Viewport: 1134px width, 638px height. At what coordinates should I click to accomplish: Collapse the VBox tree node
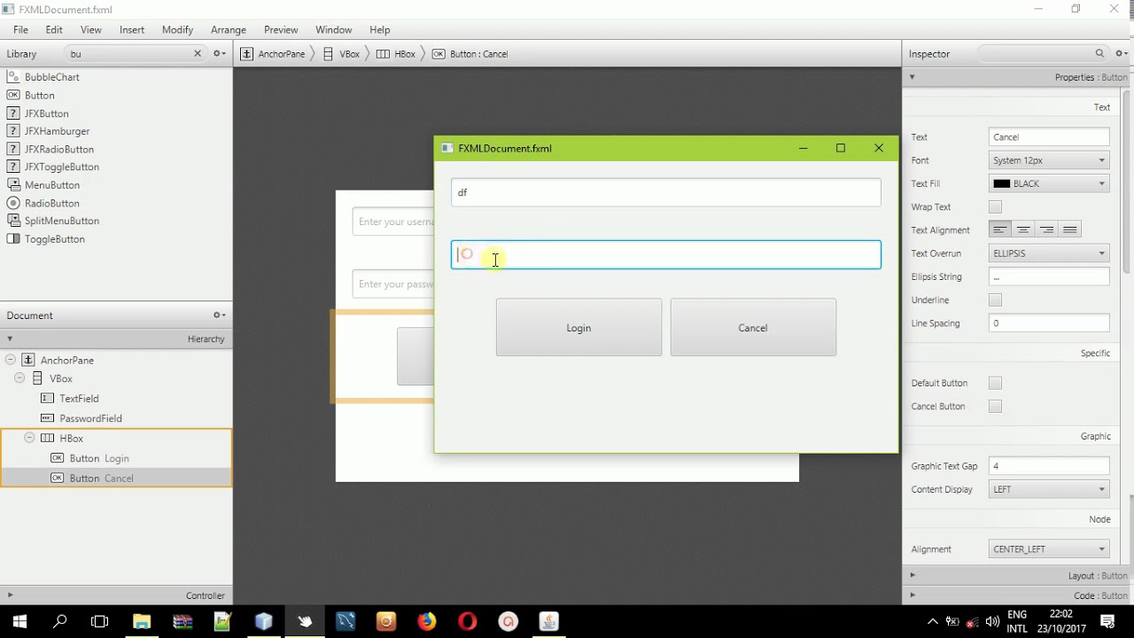tap(19, 378)
